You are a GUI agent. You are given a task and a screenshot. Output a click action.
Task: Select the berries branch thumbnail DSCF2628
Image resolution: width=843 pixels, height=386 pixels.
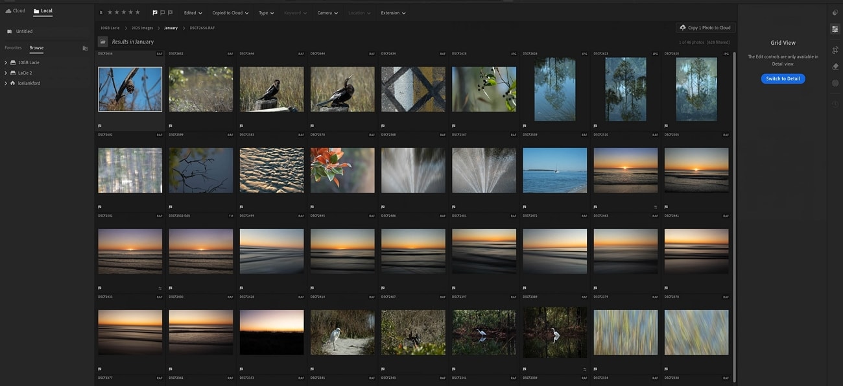[x=484, y=89]
